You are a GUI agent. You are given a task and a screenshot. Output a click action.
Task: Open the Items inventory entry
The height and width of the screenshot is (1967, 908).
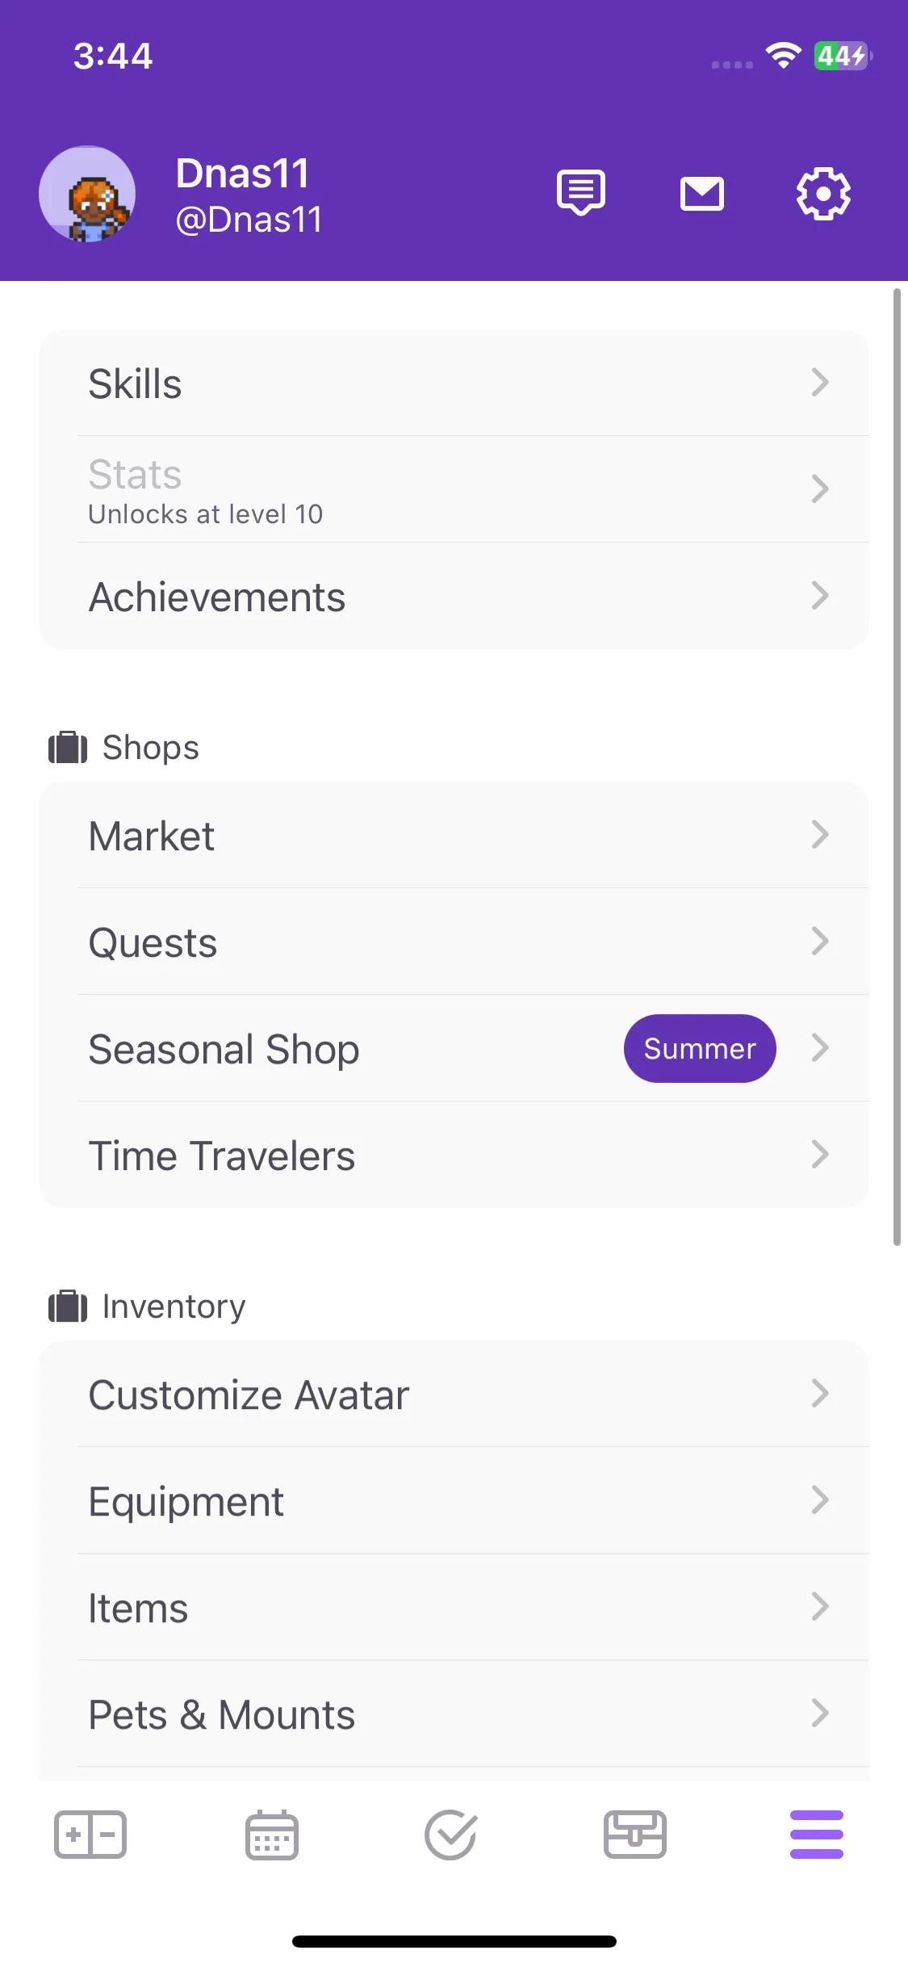(x=454, y=1607)
